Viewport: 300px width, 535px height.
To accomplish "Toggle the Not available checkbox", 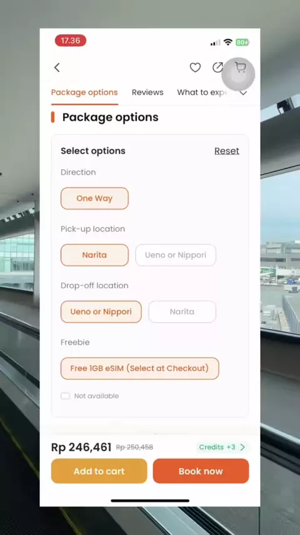I will coord(65,396).
